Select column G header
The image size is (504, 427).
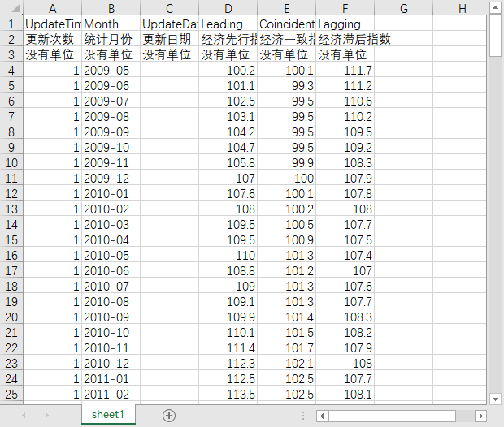[x=404, y=8]
